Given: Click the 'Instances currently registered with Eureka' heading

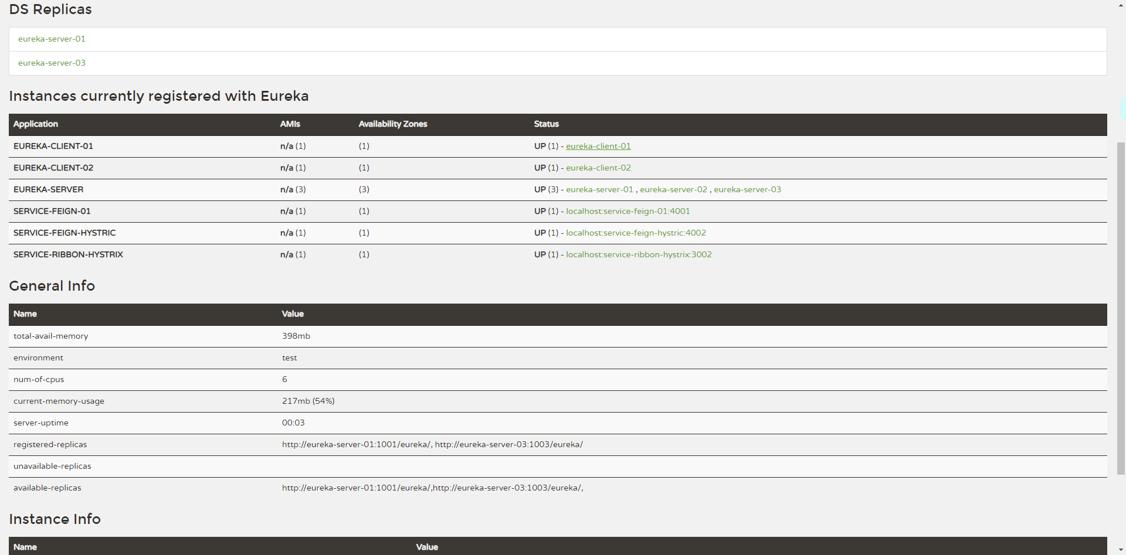Looking at the screenshot, I should tap(159, 96).
